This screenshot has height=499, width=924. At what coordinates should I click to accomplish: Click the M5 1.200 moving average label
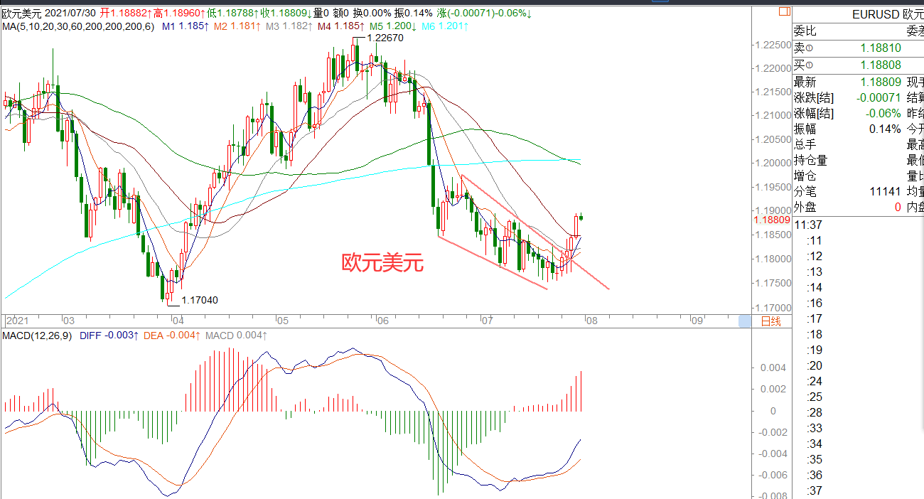(x=393, y=26)
